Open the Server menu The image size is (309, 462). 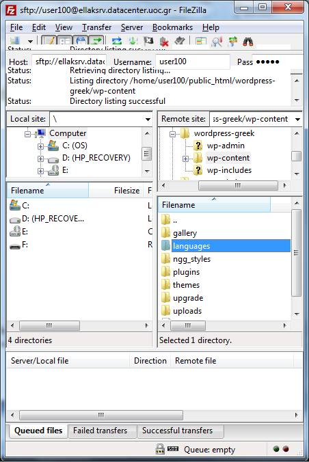click(x=132, y=27)
